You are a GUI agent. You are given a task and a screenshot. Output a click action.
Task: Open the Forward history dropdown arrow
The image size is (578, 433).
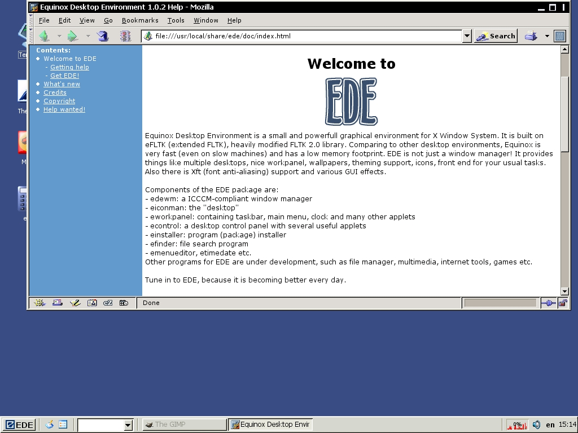click(x=88, y=36)
